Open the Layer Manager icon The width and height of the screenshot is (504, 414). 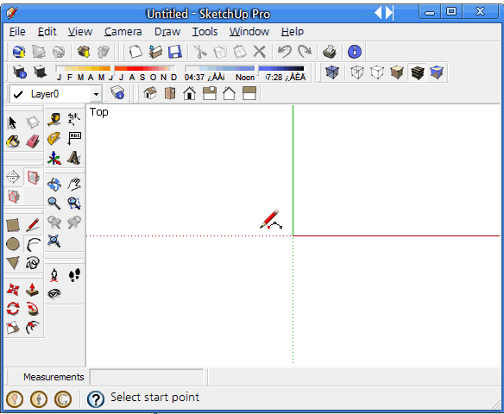tap(117, 93)
